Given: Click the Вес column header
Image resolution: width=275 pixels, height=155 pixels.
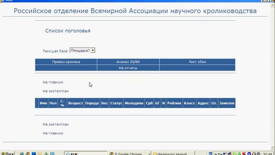Looking at the screenshot, I should click(x=104, y=103).
